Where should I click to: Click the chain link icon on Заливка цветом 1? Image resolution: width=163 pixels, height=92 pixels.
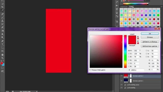[129, 81]
